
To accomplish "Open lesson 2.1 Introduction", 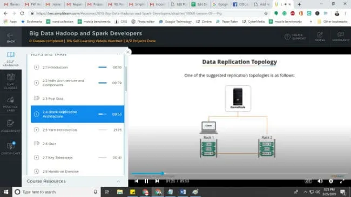I will coord(77,67).
